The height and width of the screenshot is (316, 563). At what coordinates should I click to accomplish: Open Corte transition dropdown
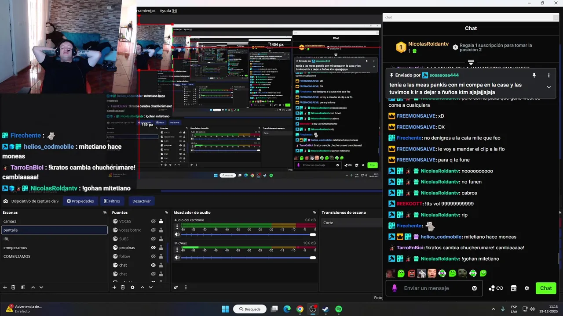click(x=351, y=223)
